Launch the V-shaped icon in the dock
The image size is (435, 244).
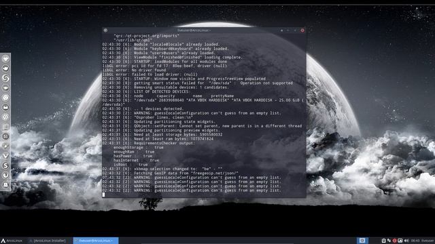tap(5, 156)
